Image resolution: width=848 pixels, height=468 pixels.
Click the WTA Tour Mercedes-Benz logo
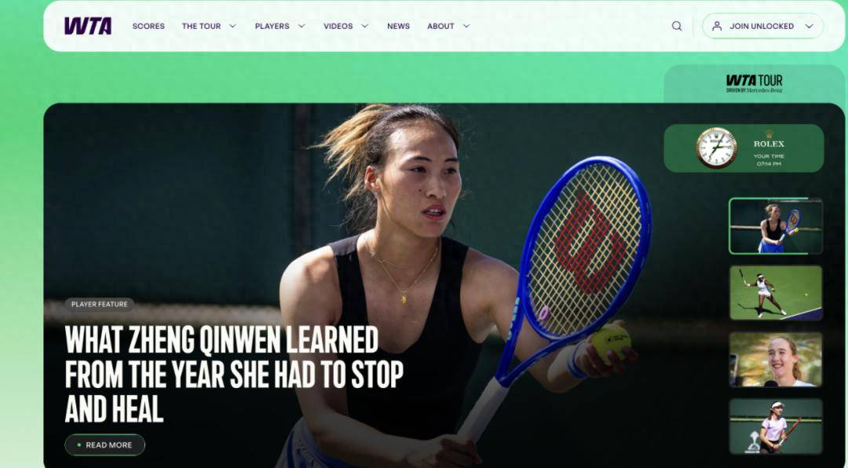[754, 83]
